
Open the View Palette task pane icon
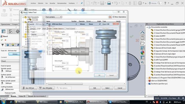point(143,48)
